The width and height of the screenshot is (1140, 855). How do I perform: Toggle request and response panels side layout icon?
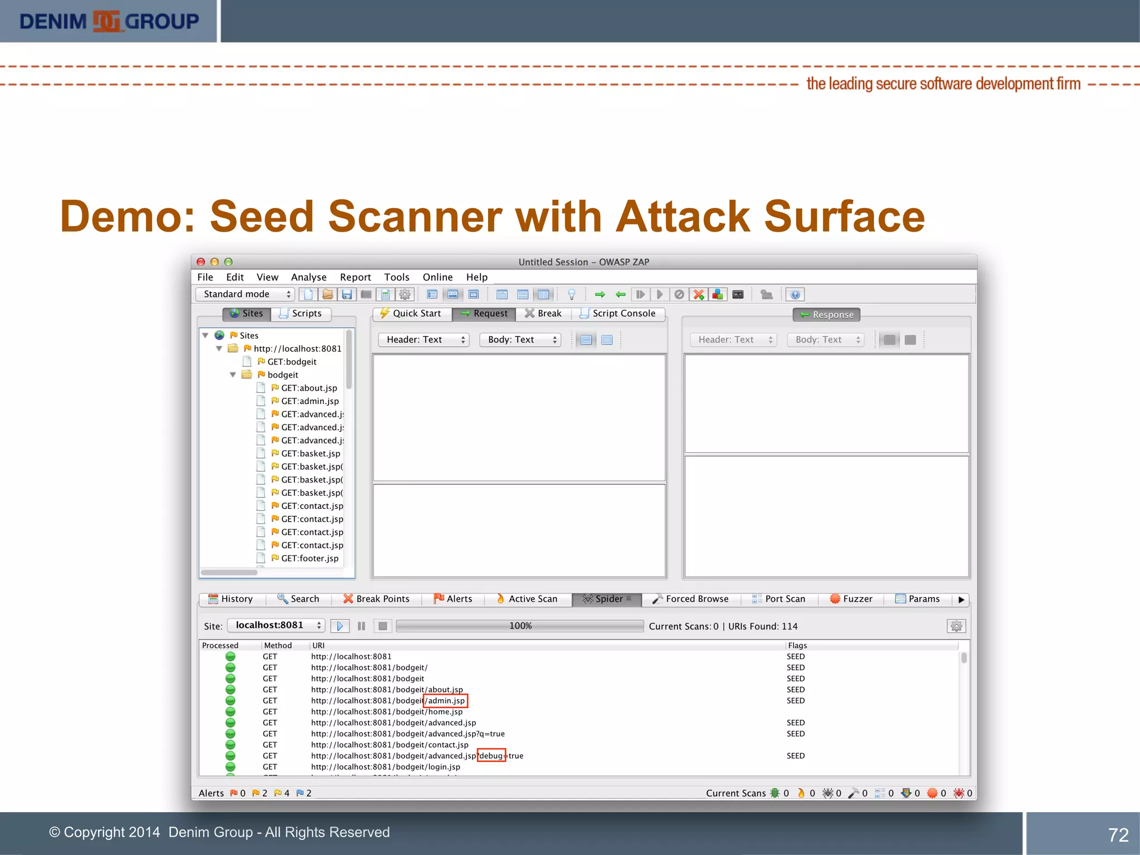click(x=543, y=294)
